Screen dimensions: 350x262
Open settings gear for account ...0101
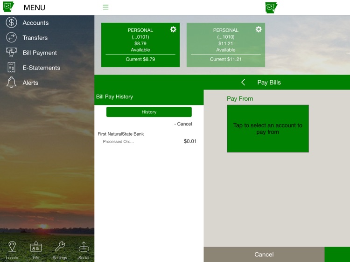coord(173,29)
